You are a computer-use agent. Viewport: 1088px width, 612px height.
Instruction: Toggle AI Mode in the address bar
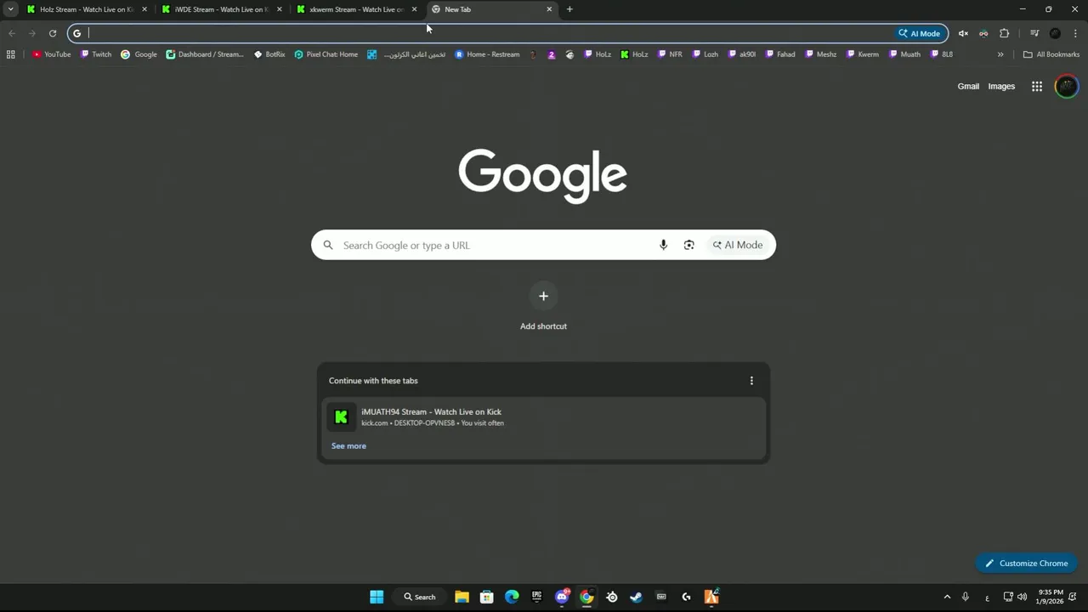coord(920,33)
